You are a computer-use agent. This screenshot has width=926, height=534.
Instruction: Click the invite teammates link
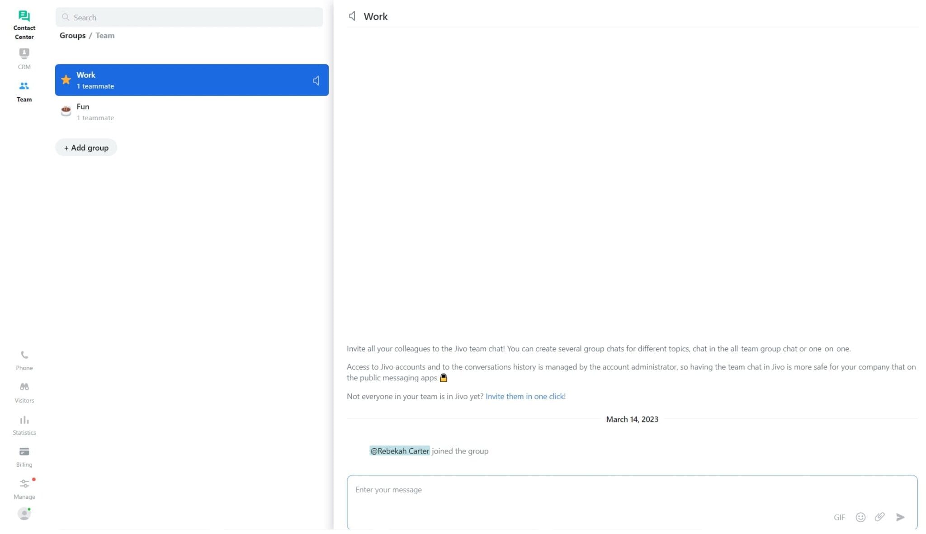click(x=525, y=396)
